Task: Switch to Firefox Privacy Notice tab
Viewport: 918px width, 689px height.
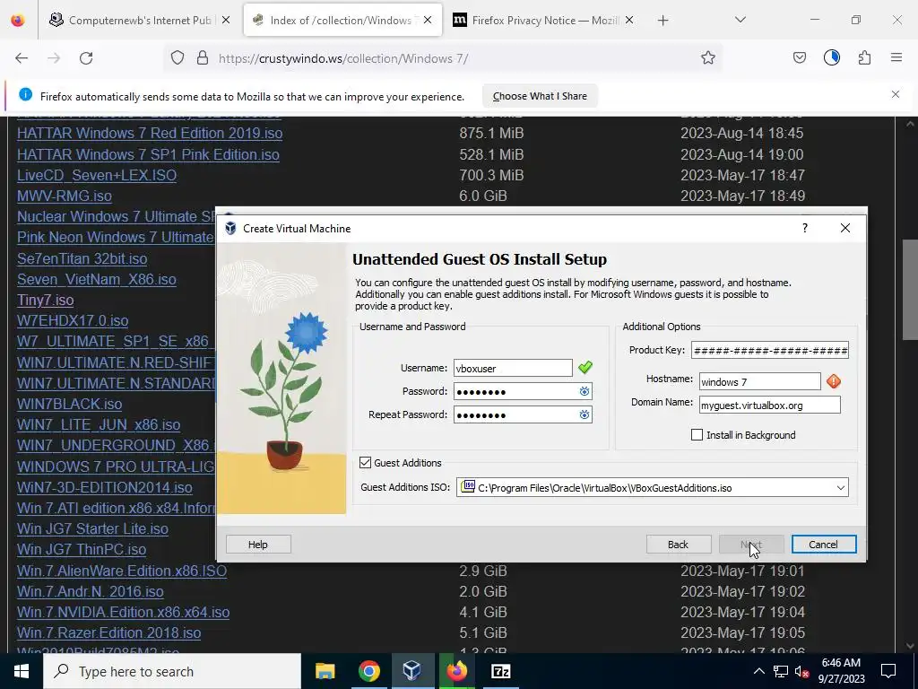Action: click(544, 21)
